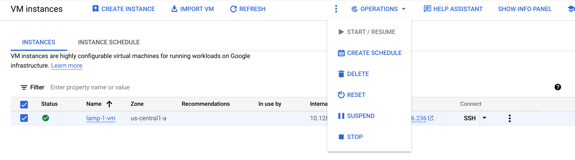Click the Reset power icon

(x=341, y=95)
